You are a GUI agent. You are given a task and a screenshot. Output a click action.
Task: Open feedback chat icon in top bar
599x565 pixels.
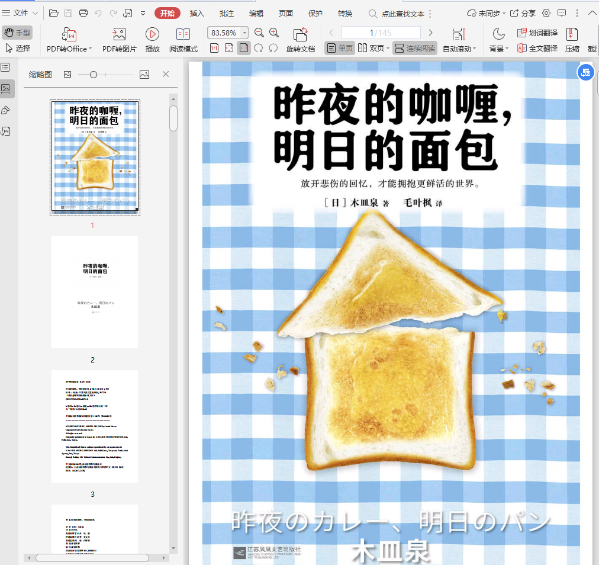click(562, 14)
